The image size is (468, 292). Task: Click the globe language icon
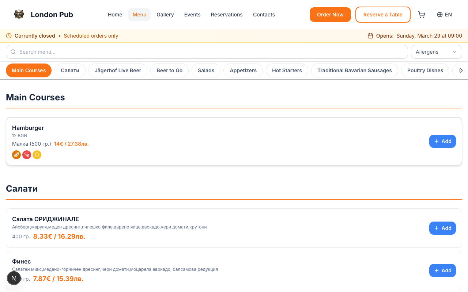(x=440, y=15)
